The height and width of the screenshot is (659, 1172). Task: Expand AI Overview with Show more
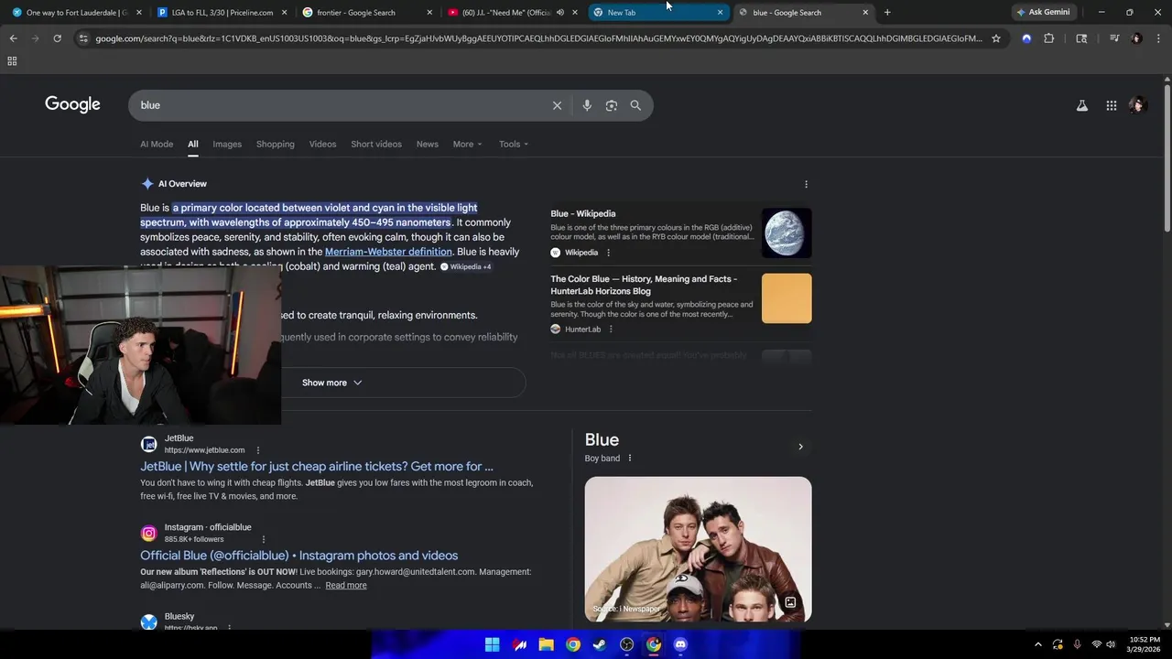(x=332, y=383)
